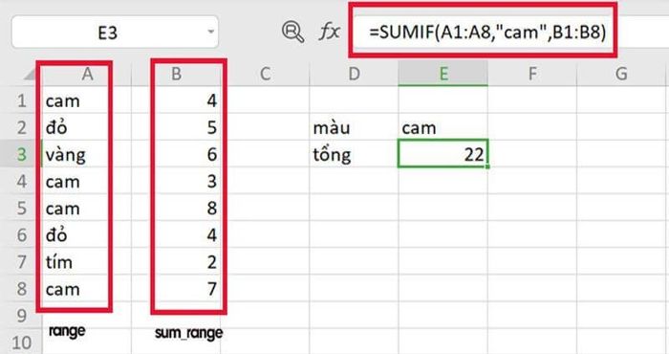Select column C header
Image resolution: width=669 pixels, height=354 pixels.
[265, 74]
